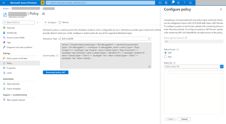
Task: Click the Home breadcrumb link
Action: (x=6, y=8)
